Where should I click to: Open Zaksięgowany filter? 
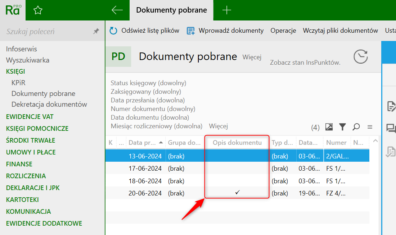pos(146,92)
